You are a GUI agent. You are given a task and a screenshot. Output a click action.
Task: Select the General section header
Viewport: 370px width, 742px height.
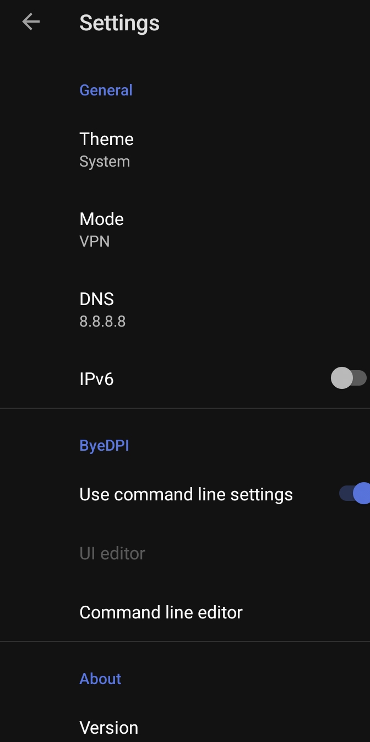pyautogui.click(x=106, y=90)
